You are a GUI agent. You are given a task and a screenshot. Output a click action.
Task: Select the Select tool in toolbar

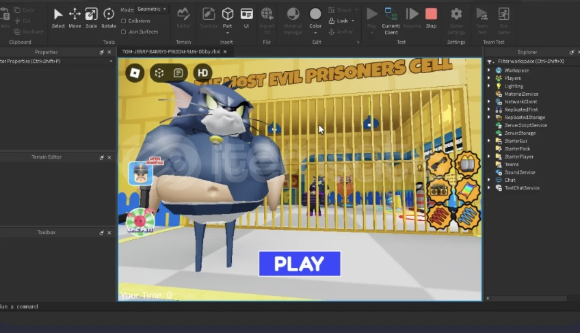[58, 18]
